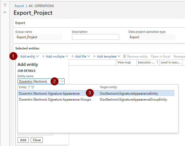
Task: Click DocElectronicSignatureAppearanceEntity target cell
Action: [129, 94]
